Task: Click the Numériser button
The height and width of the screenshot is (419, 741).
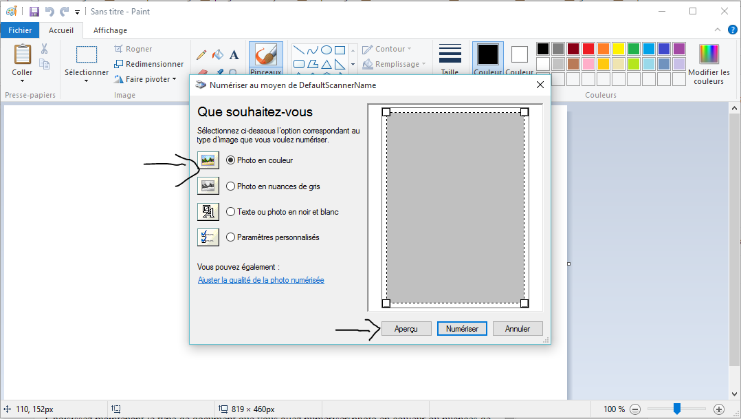Action: (462, 329)
